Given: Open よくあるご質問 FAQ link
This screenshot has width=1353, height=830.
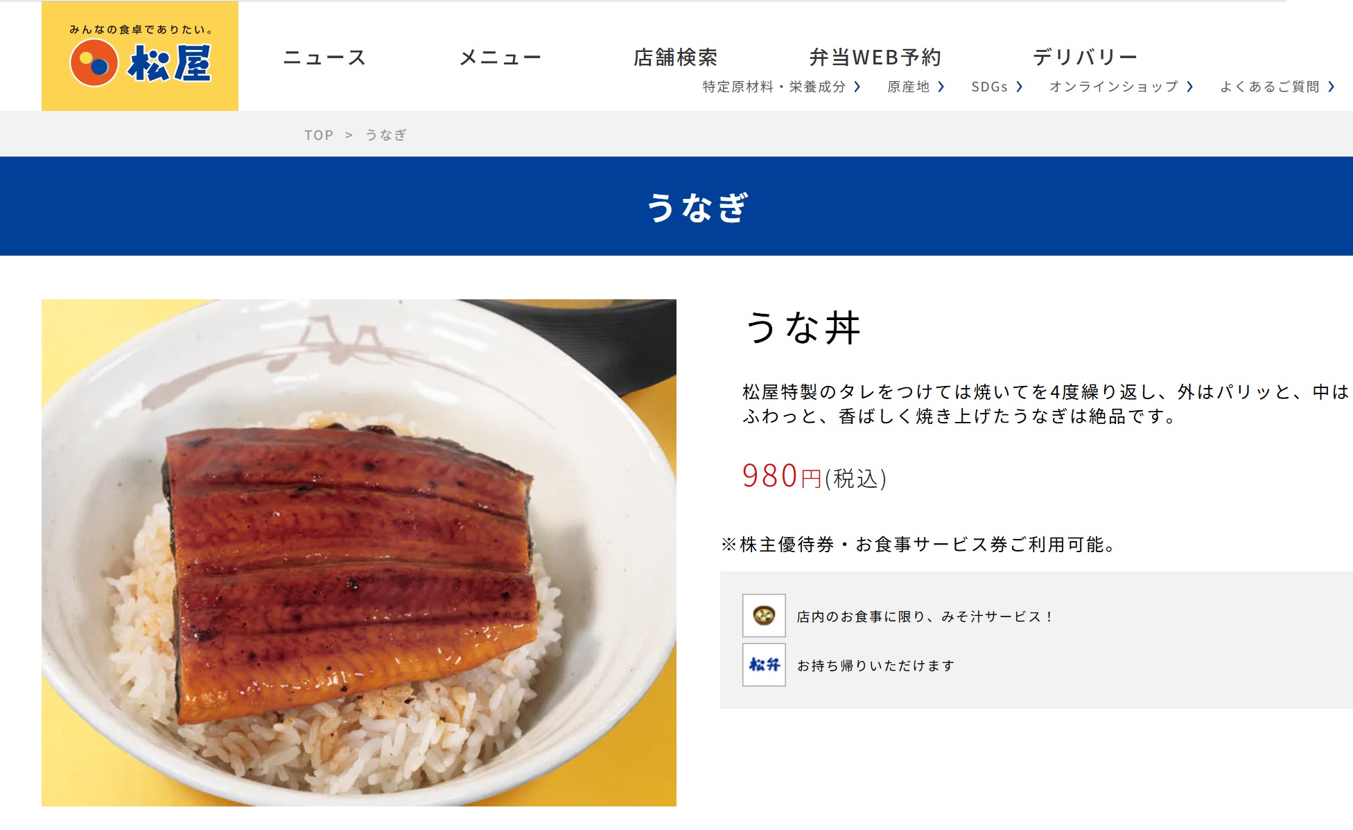Looking at the screenshot, I should pyautogui.click(x=1270, y=87).
